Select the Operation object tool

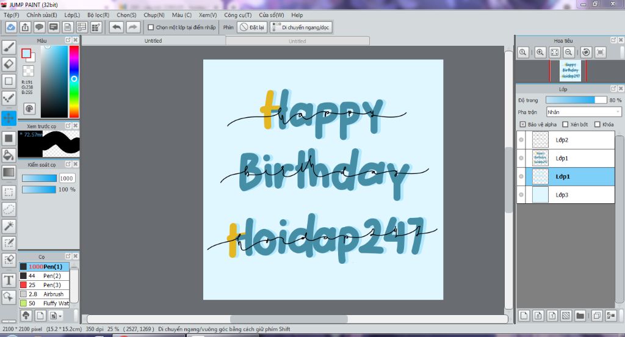(9, 297)
